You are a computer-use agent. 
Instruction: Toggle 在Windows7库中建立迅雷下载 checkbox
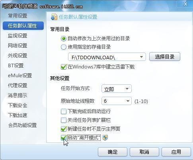pyautogui.click(x=64, y=67)
